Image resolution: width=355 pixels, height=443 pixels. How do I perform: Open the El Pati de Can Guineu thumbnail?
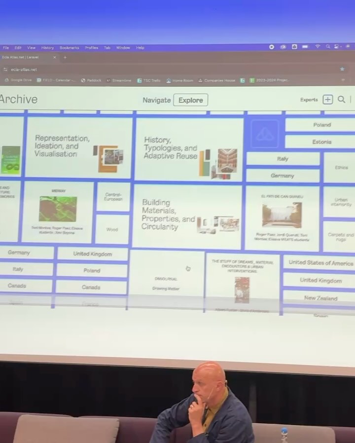pyautogui.click(x=282, y=215)
